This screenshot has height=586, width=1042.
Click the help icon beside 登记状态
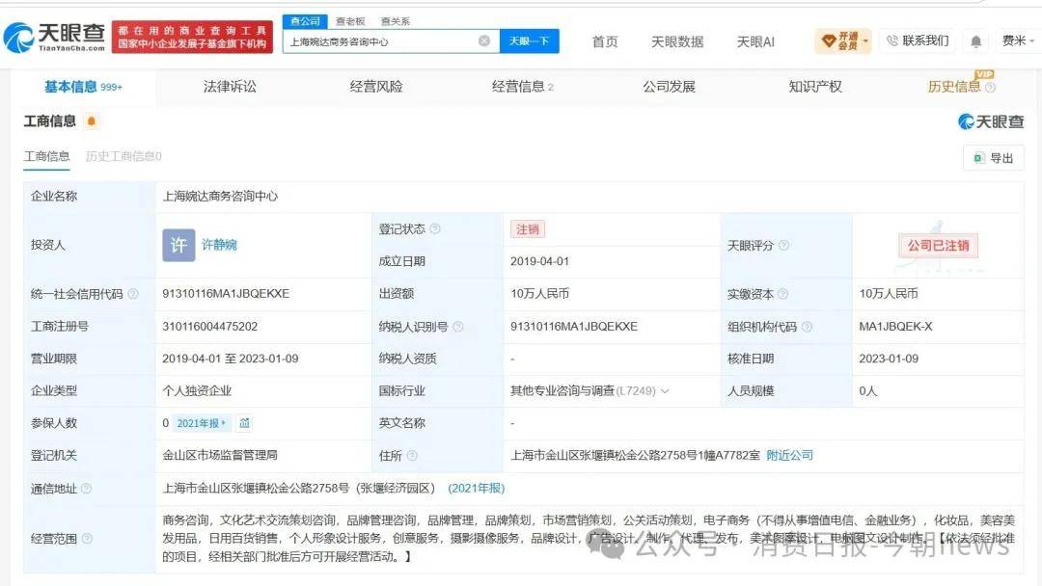(x=435, y=229)
